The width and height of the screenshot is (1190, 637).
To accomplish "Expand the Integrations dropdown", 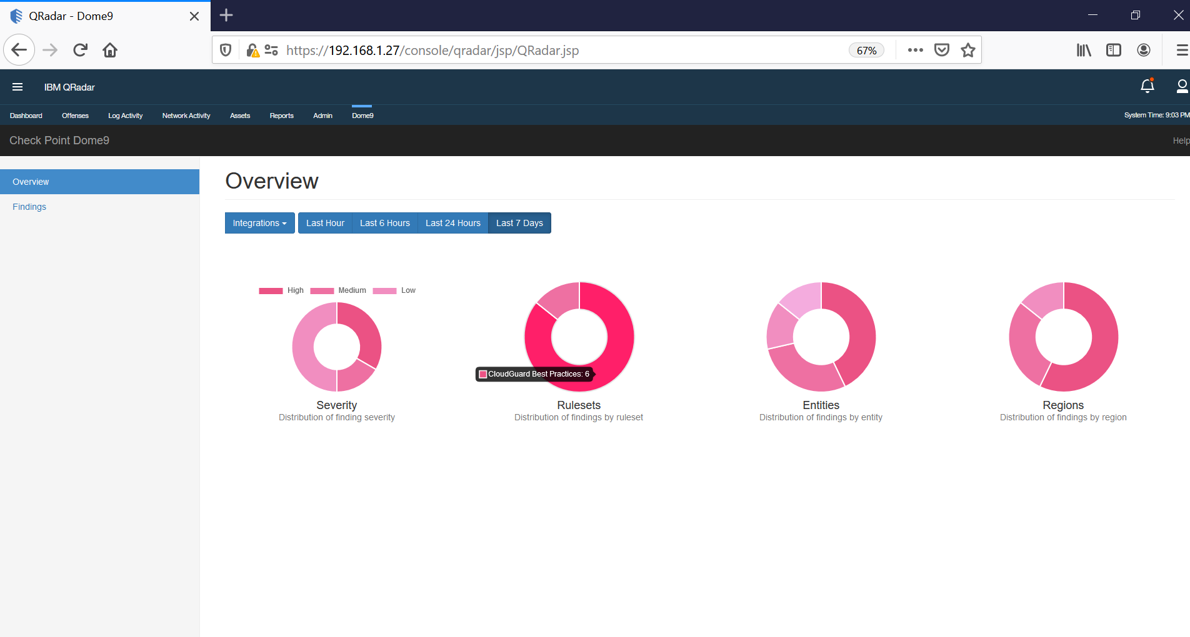I will pyautogui.click(x=259, y=223).
